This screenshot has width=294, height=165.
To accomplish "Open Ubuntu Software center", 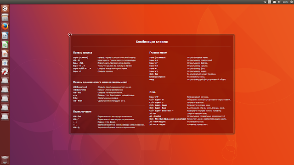I will (x=5, y=63).
